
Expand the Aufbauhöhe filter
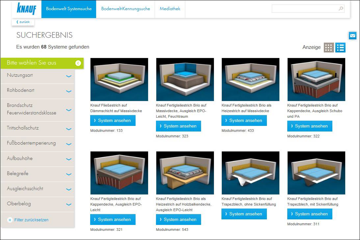[38, 159]
